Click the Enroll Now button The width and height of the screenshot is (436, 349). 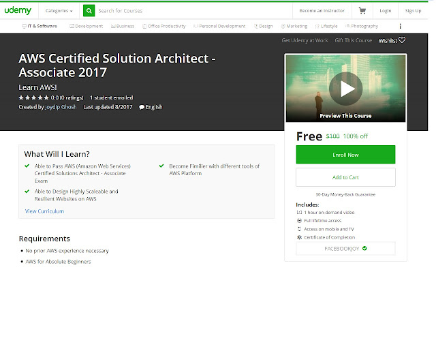click(x=345, y=155)
